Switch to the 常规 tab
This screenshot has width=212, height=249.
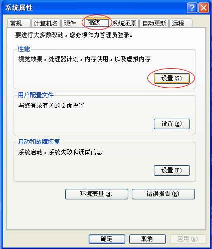coord(19,23)
